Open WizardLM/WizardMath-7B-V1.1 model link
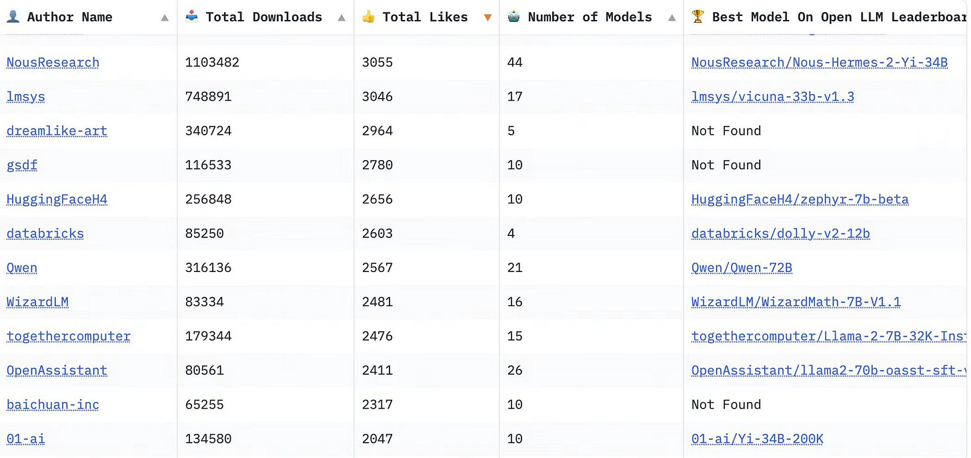Image resolution: width=971 pixels, height=458 pixels. tap(796, 302)
